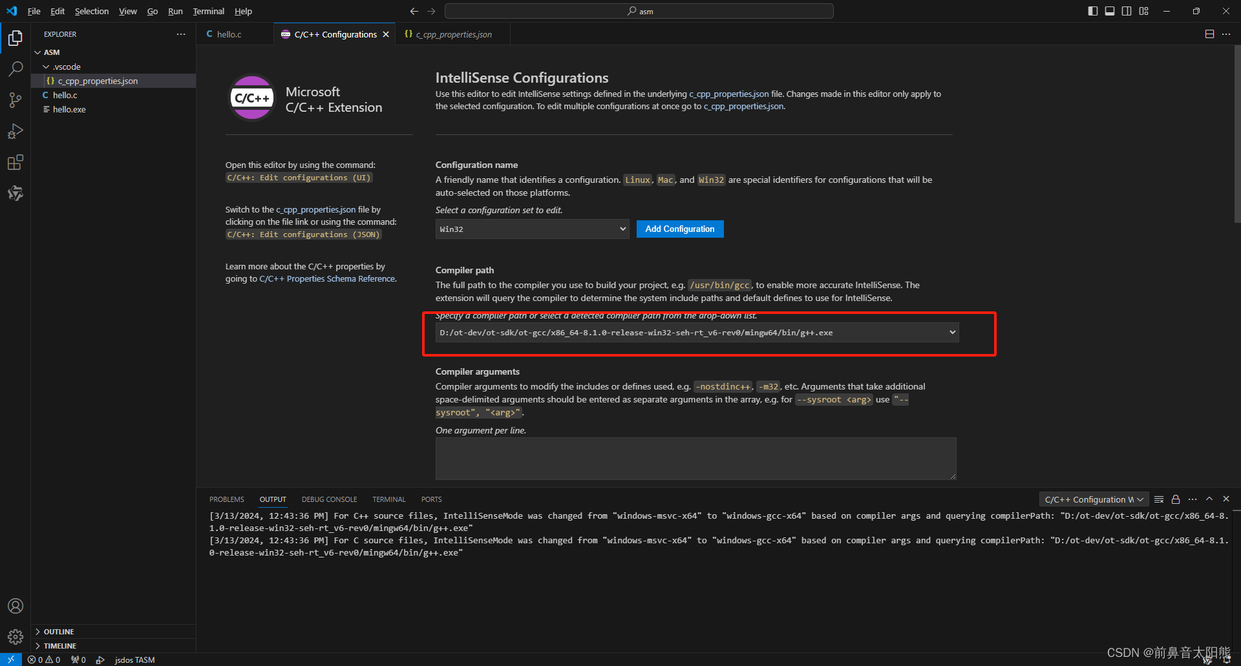
Task: Open the Terminal menu
Action: pos(209,11)
